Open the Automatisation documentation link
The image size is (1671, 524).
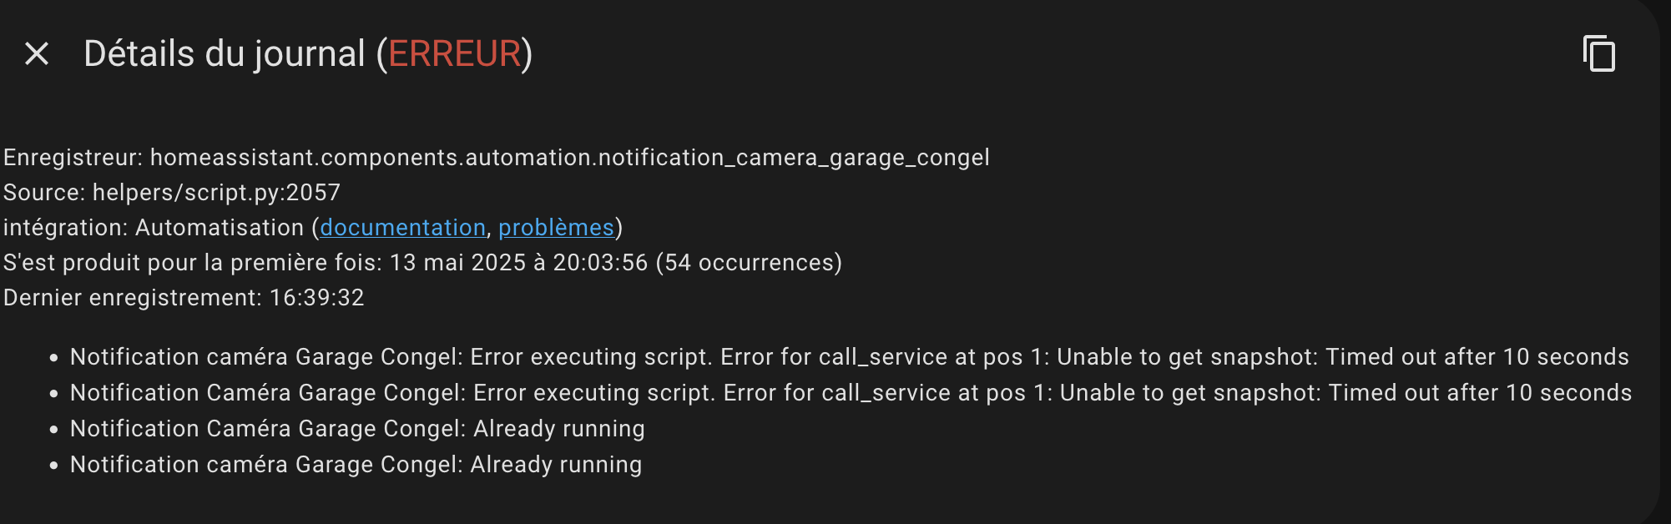[x=402, y=228]
